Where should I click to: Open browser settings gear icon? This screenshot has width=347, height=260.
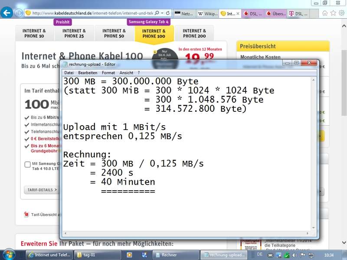pyautogui.click(x=342, y=13)
